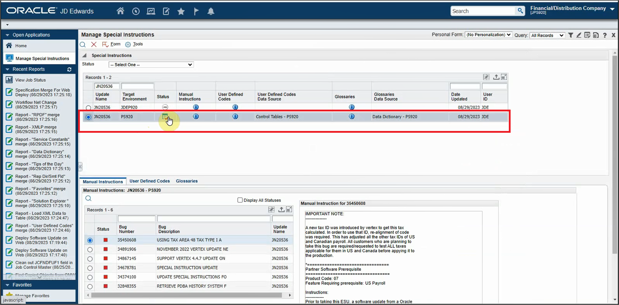Collapse Open Applications section
The height and width of the screenshot is (305, 619).
coord(7,35)
